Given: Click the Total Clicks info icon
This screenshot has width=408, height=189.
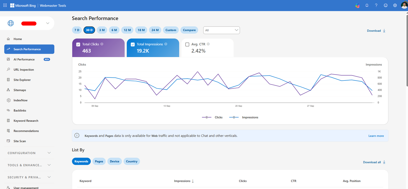Looking at the screenshot, I should pos(102,44).
